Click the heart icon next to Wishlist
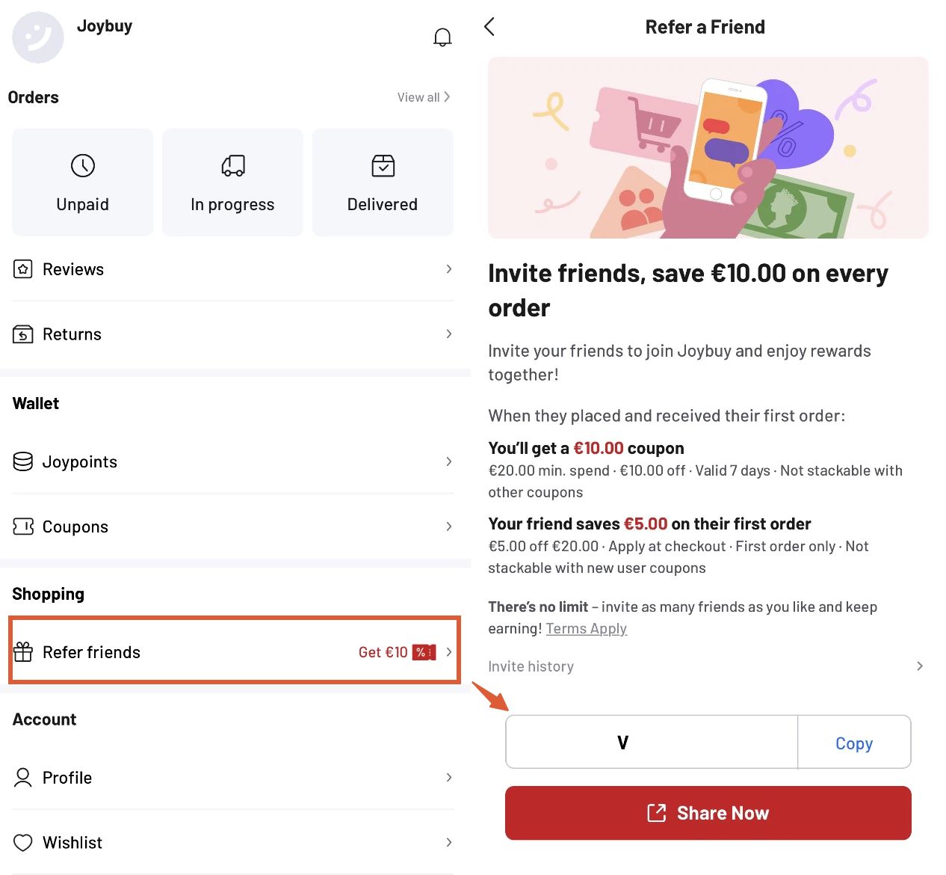This screenshot has height=875, width=946. pyautogui.click(x=23, y=843)
